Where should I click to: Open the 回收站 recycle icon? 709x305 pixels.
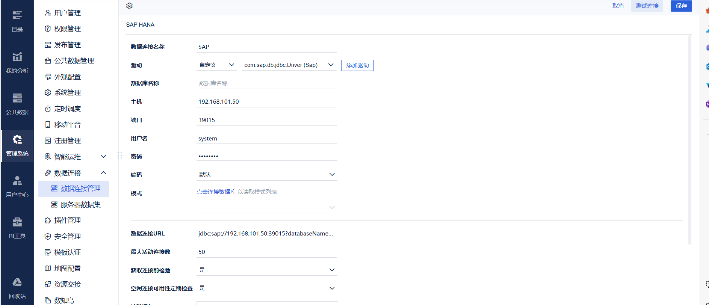17,282
